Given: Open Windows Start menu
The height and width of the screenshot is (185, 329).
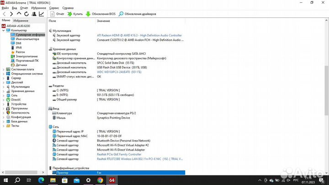Looking at the screenshot, I should (5, 180).
